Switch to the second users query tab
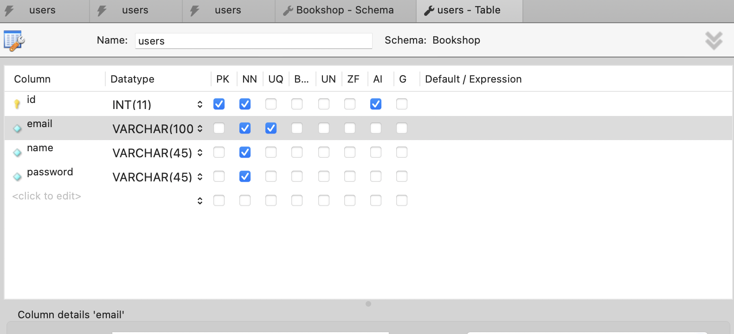 (x=135, y=11)
